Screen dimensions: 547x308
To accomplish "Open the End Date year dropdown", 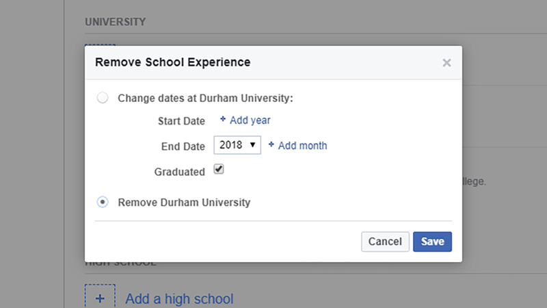I will tap(237, 145).
